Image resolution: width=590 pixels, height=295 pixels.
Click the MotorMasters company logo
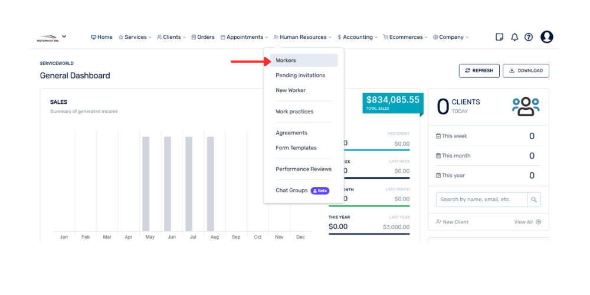click(48, 38)
